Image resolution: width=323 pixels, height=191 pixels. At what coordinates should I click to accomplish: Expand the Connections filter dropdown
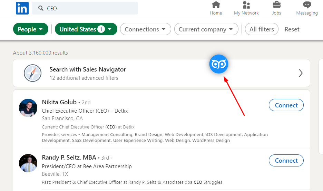click(x=145, y=29)
